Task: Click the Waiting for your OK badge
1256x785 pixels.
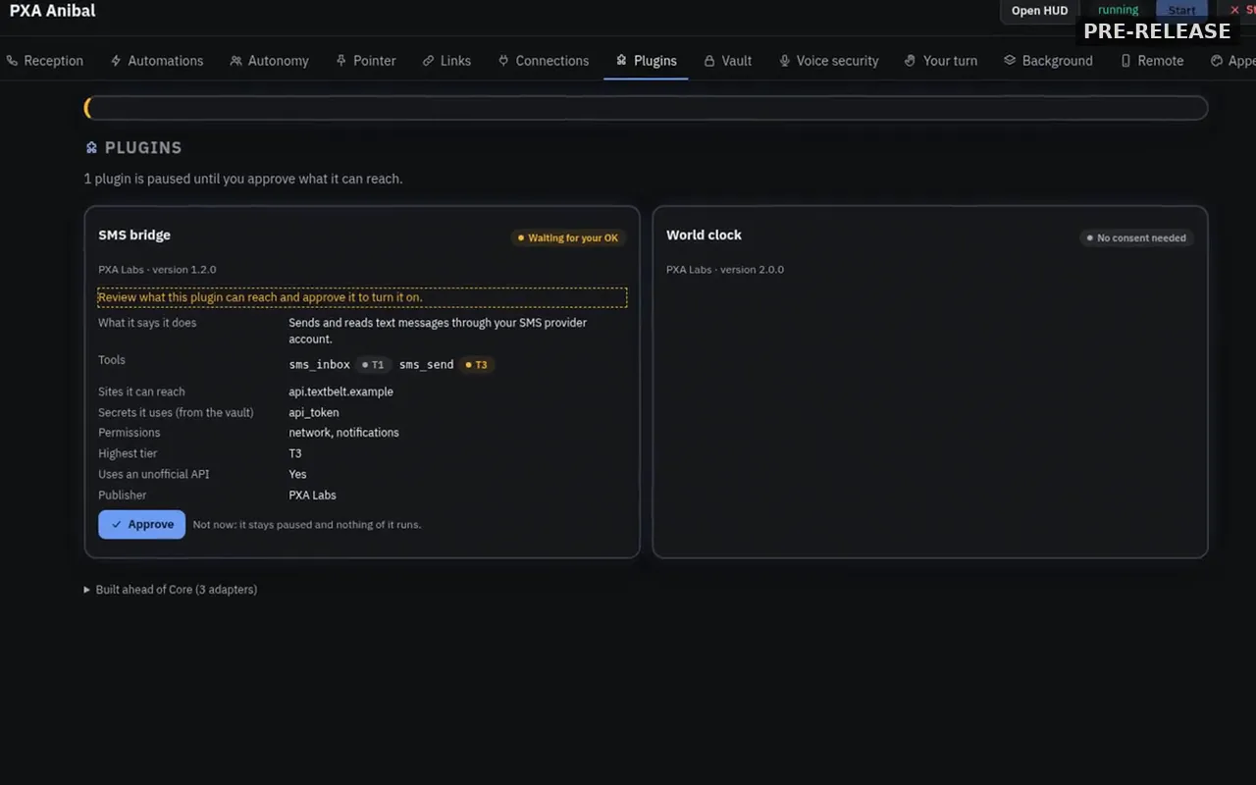Action: tap(568, 237)
